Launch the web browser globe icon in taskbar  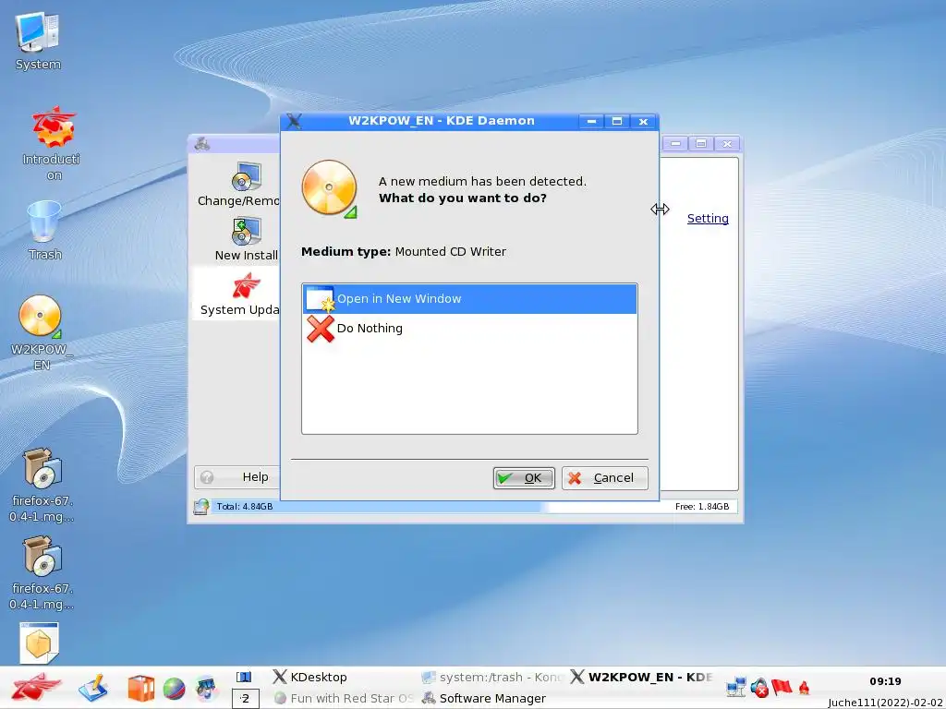pyautogui.click(x=174, y=689)
